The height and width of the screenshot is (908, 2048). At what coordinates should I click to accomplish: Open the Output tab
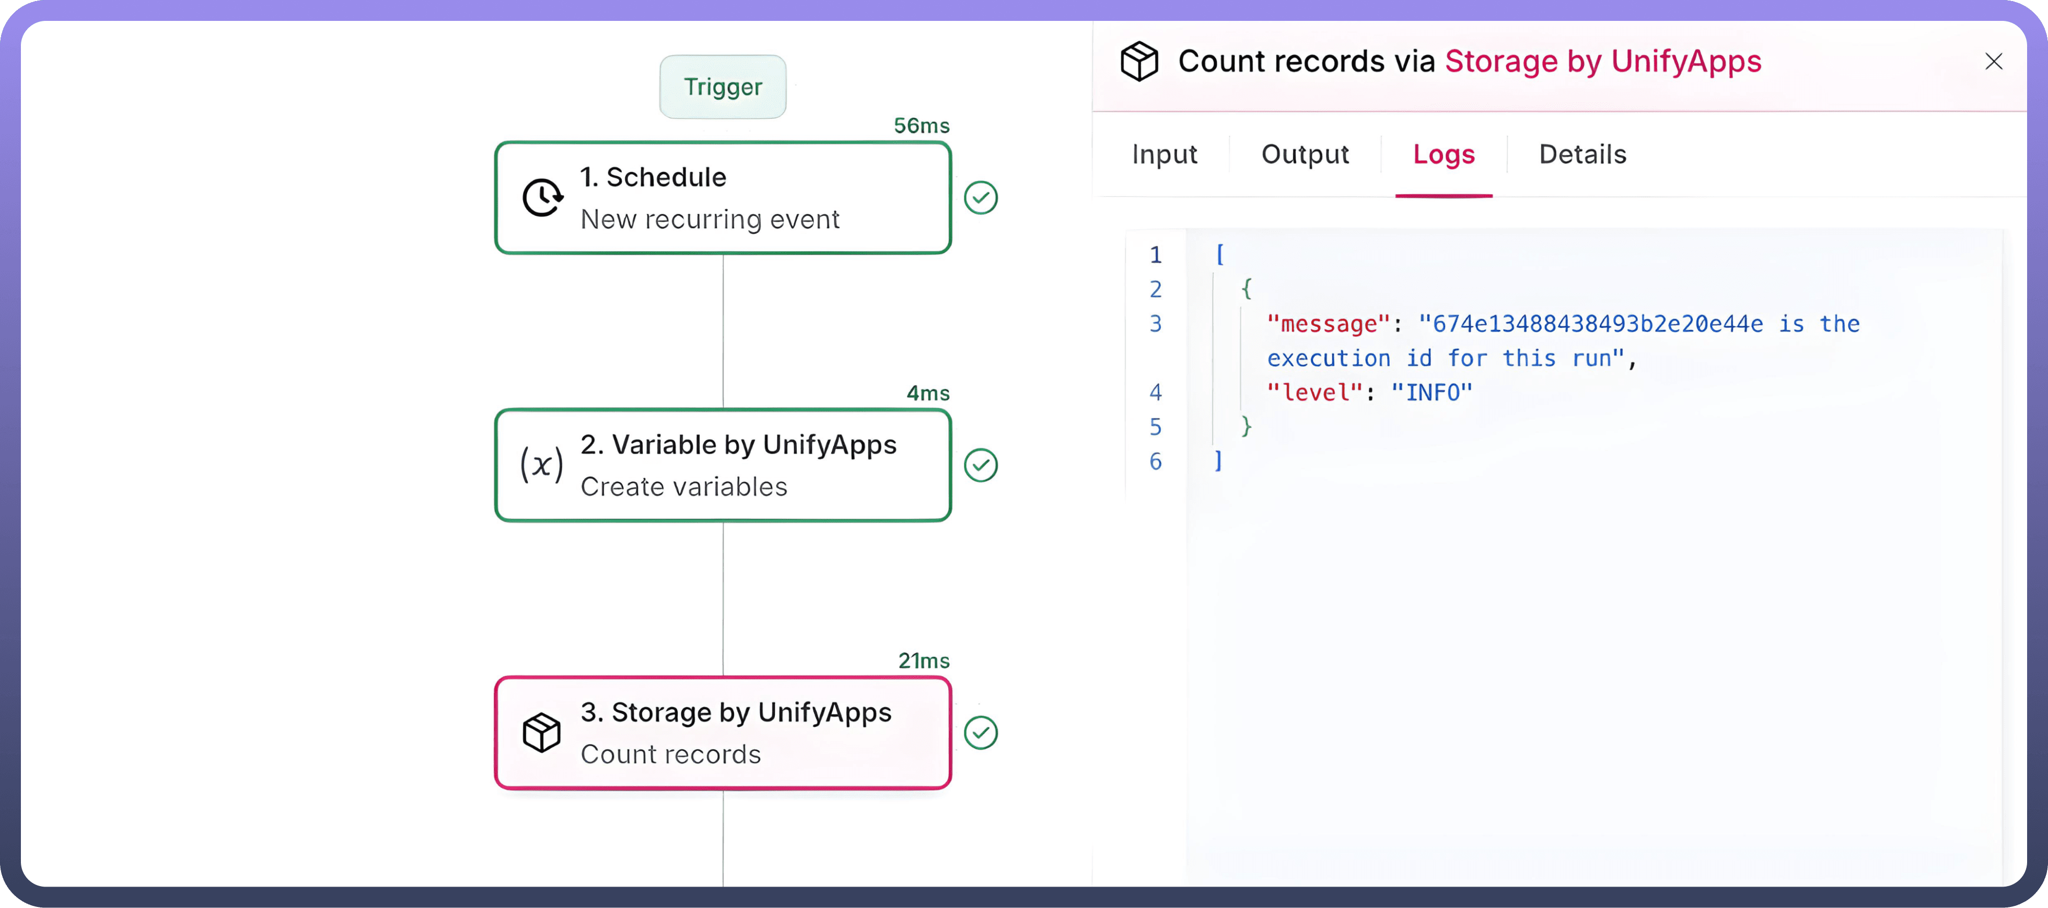tap(1305, 154)
